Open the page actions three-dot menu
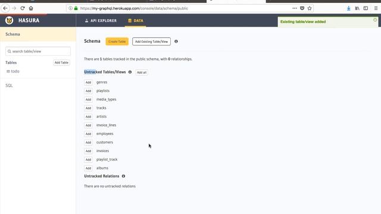Viewport: 381px width, 214px height. point(295,8)
